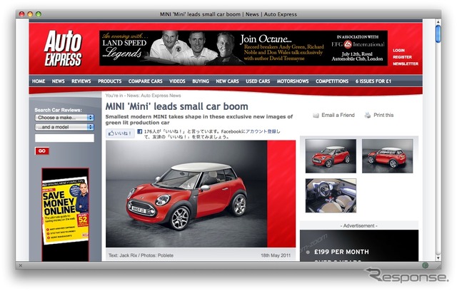Click the article headline MINI 'Mini' leads small car boom
The width and height of the screenshot is (457, 291).
pos(176,106)
